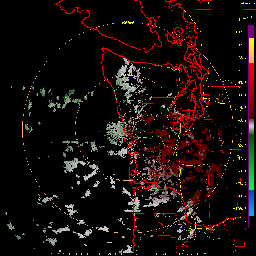Select the 45.6 velocity scale value

[x=242, y=82]
